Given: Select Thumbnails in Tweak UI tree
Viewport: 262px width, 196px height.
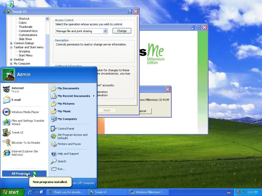Looking at the screenshot, I should [x=26, y=27].
